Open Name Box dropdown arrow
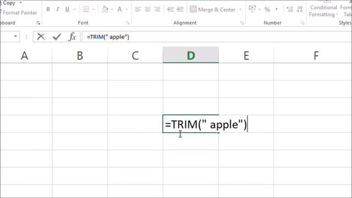 coord(15,36)
